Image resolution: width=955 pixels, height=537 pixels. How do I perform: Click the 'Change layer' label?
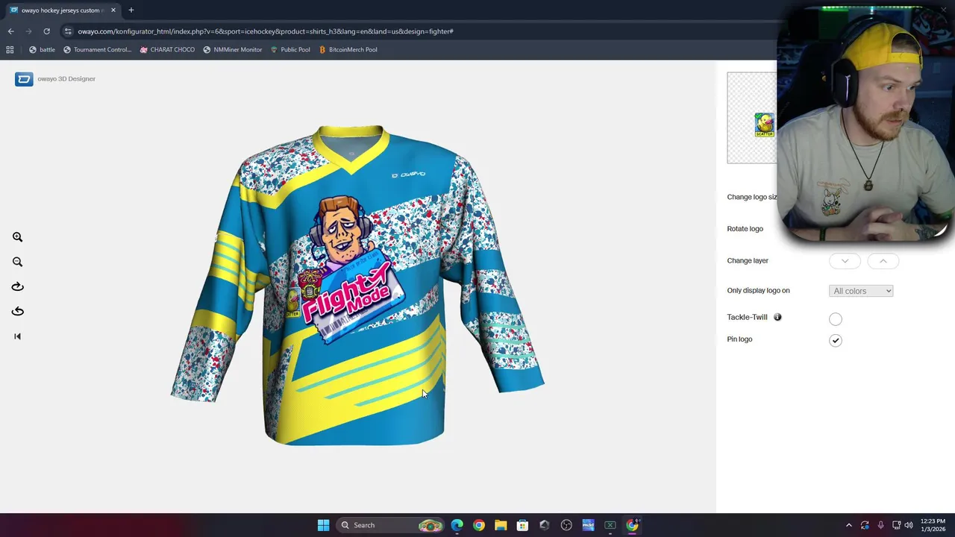click(748, 261)
